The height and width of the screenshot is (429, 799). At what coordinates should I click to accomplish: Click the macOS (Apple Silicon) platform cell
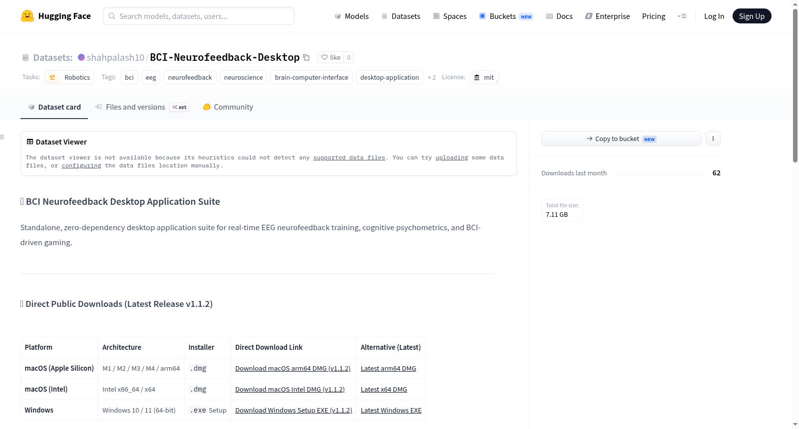click(59, 368)
